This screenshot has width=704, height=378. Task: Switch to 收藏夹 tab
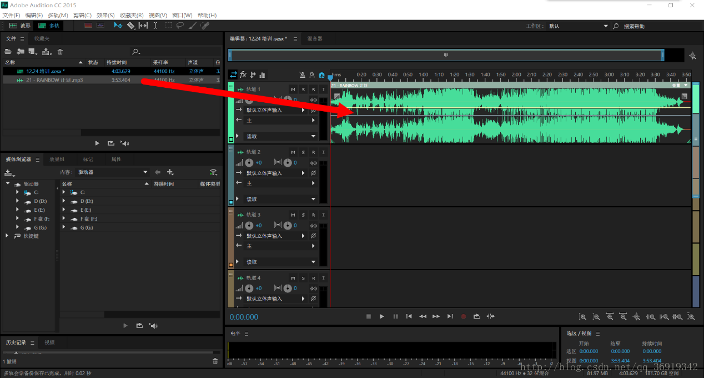click(x=42, y=39)
